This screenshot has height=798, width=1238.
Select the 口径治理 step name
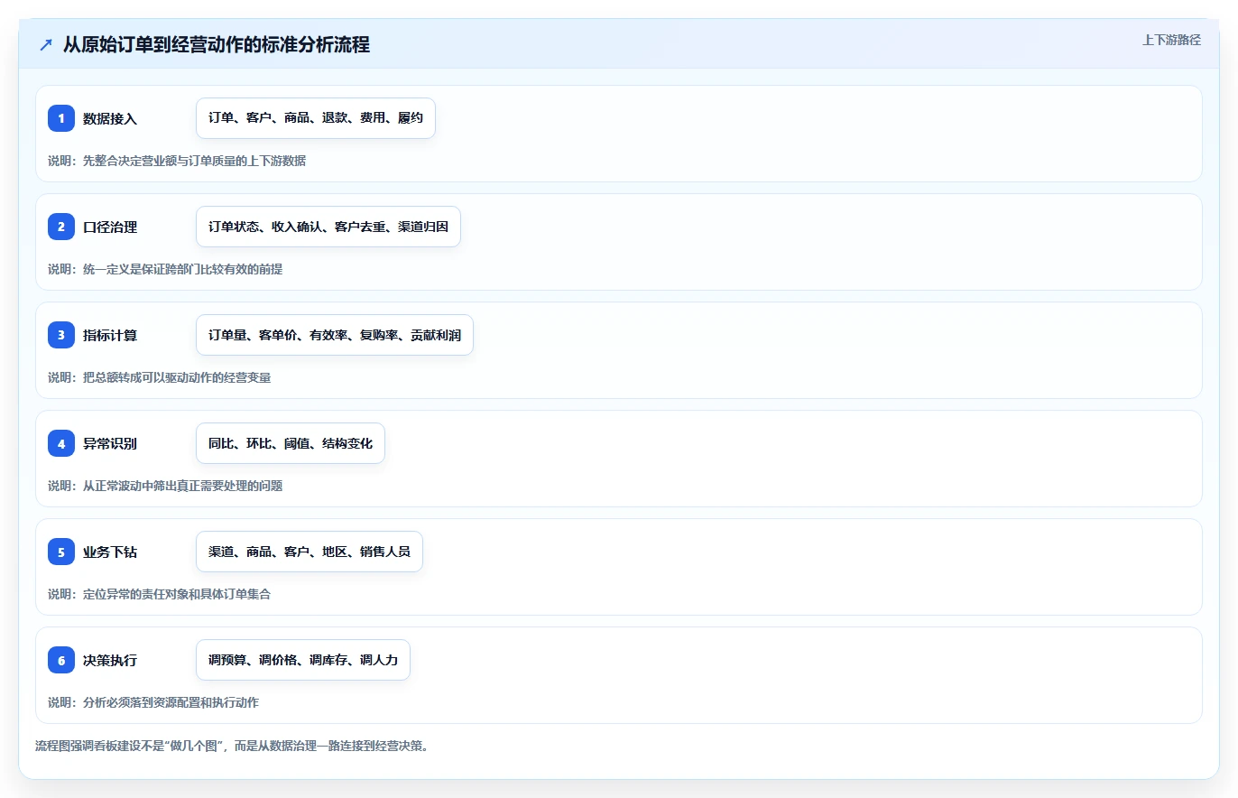tap(110, 227)
